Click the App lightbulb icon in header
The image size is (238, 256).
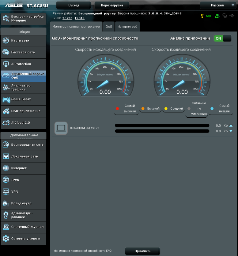[202, 16]
